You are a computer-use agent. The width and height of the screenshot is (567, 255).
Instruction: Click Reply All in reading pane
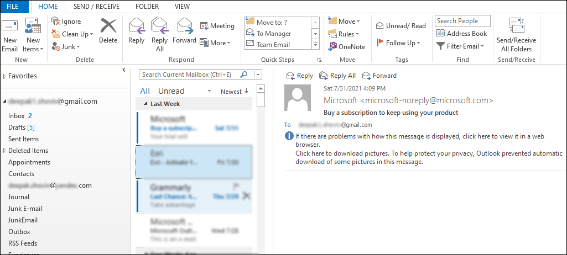[x=337, y=76]
